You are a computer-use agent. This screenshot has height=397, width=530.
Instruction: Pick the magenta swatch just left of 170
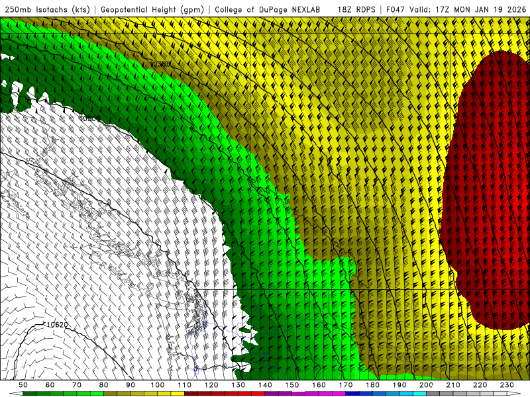tap(339, 394)
